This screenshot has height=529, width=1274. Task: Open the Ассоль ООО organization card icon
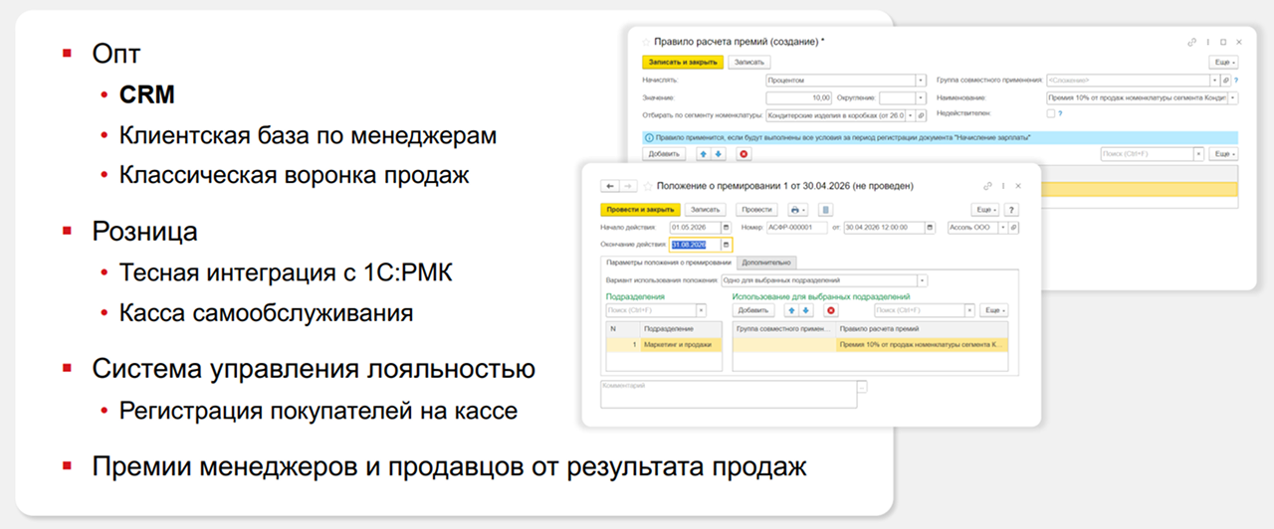[1013, 228]
